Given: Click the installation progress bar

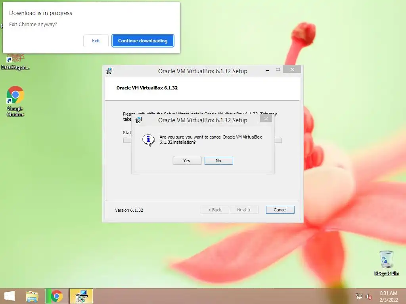Looking at the screenshot, I should (x=203, y=141).
